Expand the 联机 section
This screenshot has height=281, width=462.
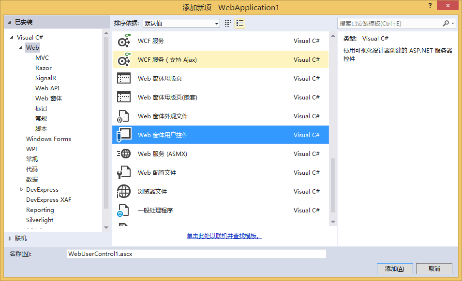[10, 239]
